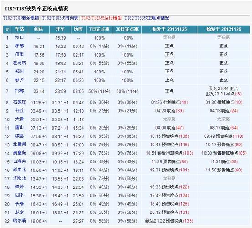Click the 22:08 duration for 沈阳北
This screenshot has height=228, width=252.
click(78, 179)
